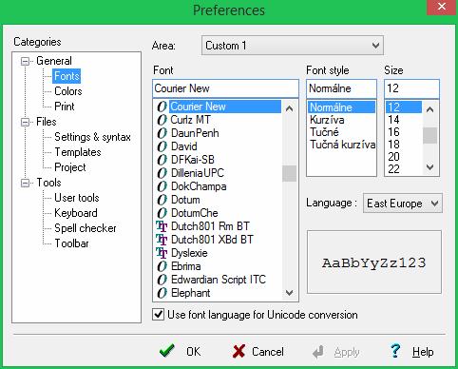Click the font icon beside Elephant

point(162,293)
